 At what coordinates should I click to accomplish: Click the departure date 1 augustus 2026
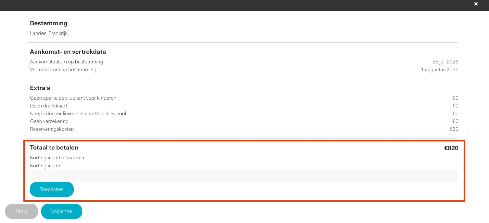[439, 70]
